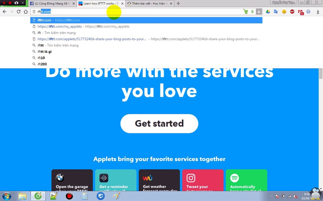Switch to the Facebook Cộng Đồng Mạng Xã tab
The height and width of the screenshot is (201, 323).
pyautogui.click(x=52, y=3)
